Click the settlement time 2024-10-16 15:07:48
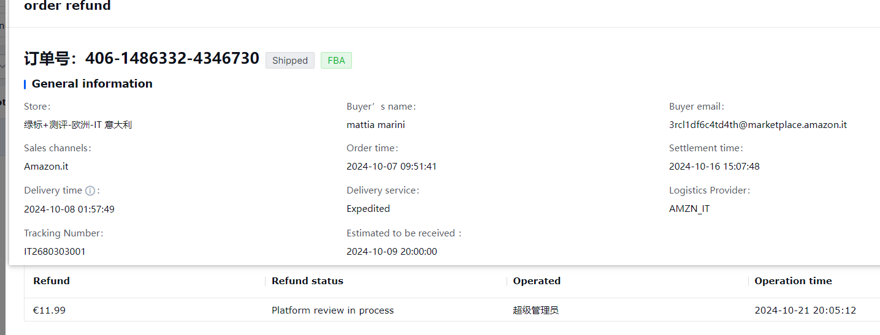 [x=714, y=167]
